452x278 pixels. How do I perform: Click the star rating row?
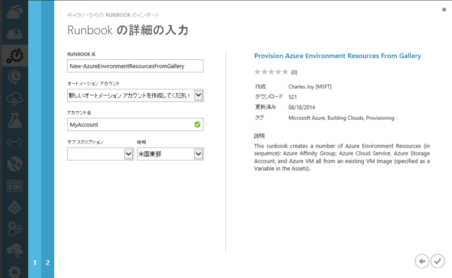tap(271, 72)
